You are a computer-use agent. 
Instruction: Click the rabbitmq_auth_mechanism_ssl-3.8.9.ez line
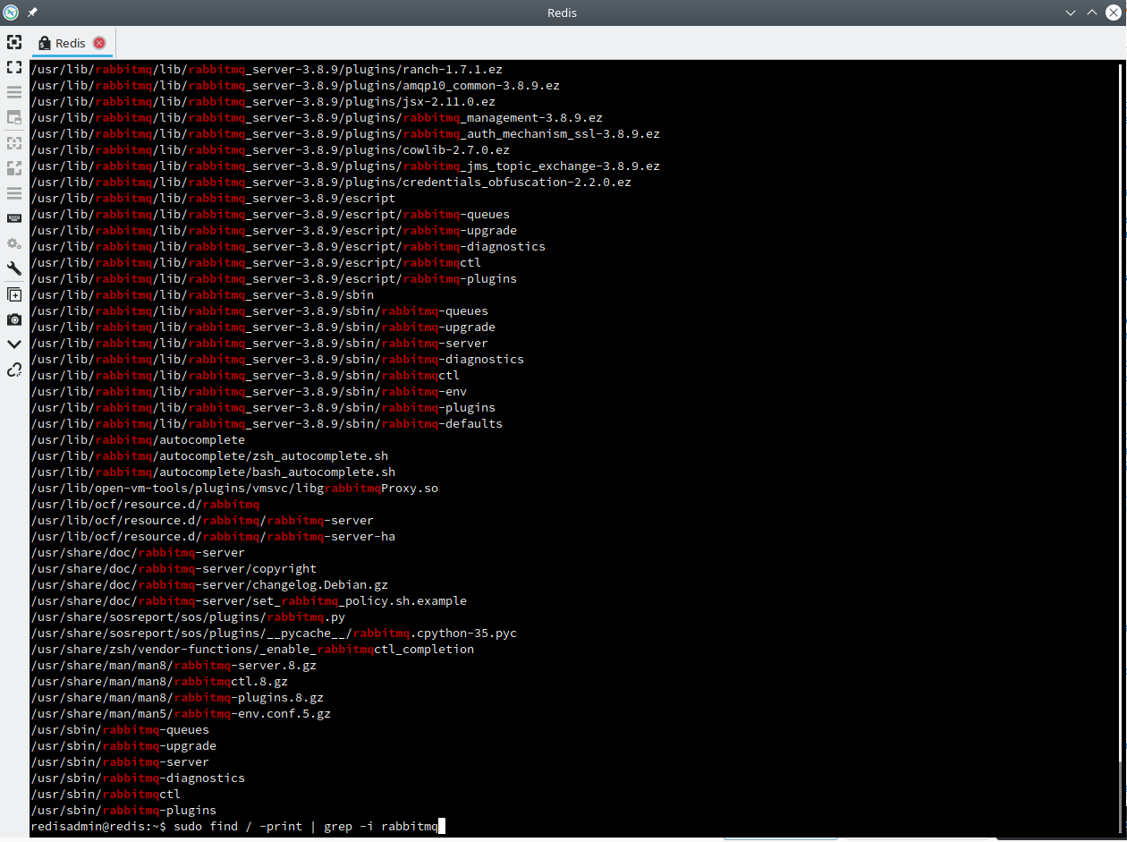click(x=345, y=133)
